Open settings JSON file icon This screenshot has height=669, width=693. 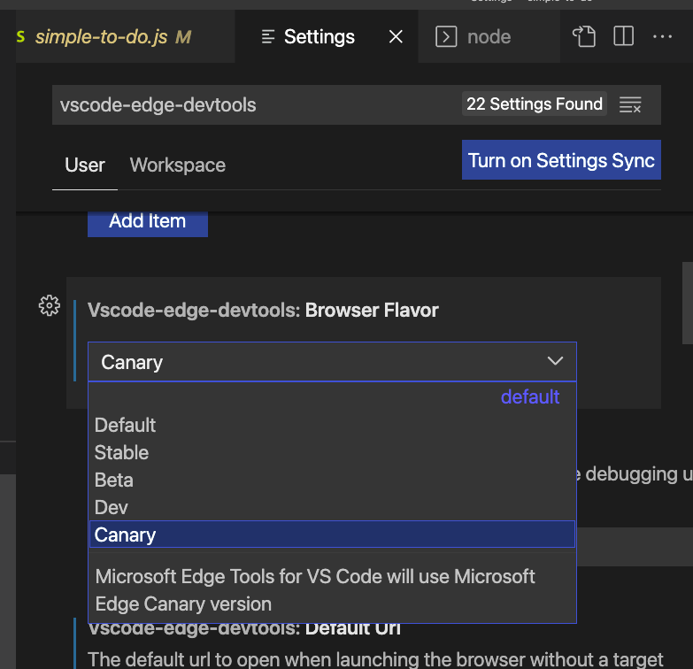(x=584, y=36)
